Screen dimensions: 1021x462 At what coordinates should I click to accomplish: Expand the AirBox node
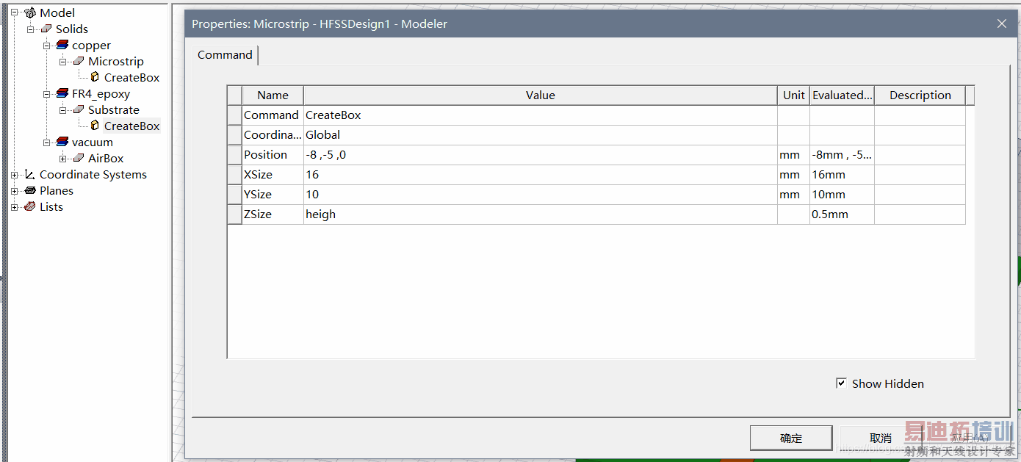tap(62, 158)
